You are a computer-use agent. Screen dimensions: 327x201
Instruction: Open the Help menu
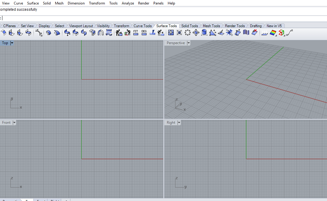coord(171,3)
